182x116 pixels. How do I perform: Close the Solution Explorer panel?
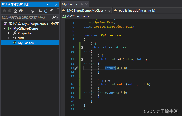pos(56,5)
